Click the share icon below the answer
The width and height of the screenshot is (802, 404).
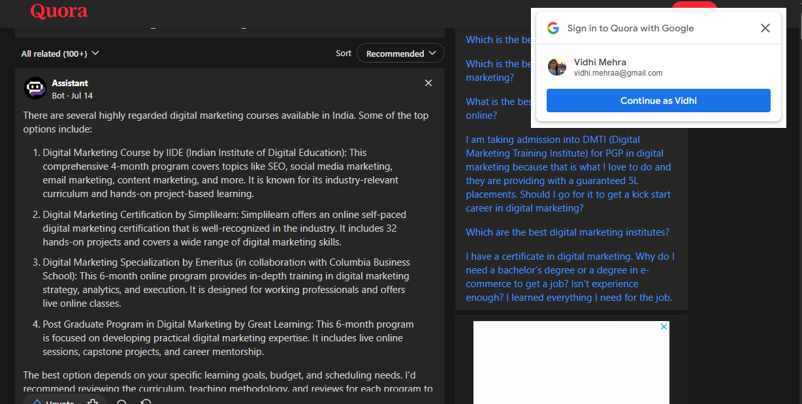coord(146,401)
